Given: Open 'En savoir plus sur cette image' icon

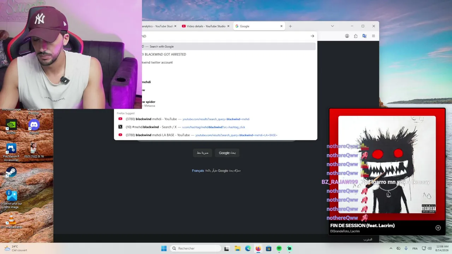Looking at the screenshot, I should pos(11,199).
